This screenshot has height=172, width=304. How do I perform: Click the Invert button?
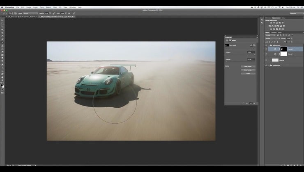click(x=248, y=74)
